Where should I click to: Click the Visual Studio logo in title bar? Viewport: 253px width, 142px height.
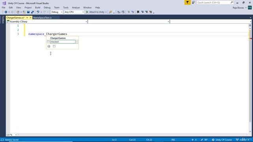(4, 3)
